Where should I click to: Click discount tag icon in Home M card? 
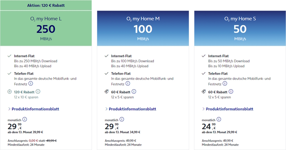(107, 92)
